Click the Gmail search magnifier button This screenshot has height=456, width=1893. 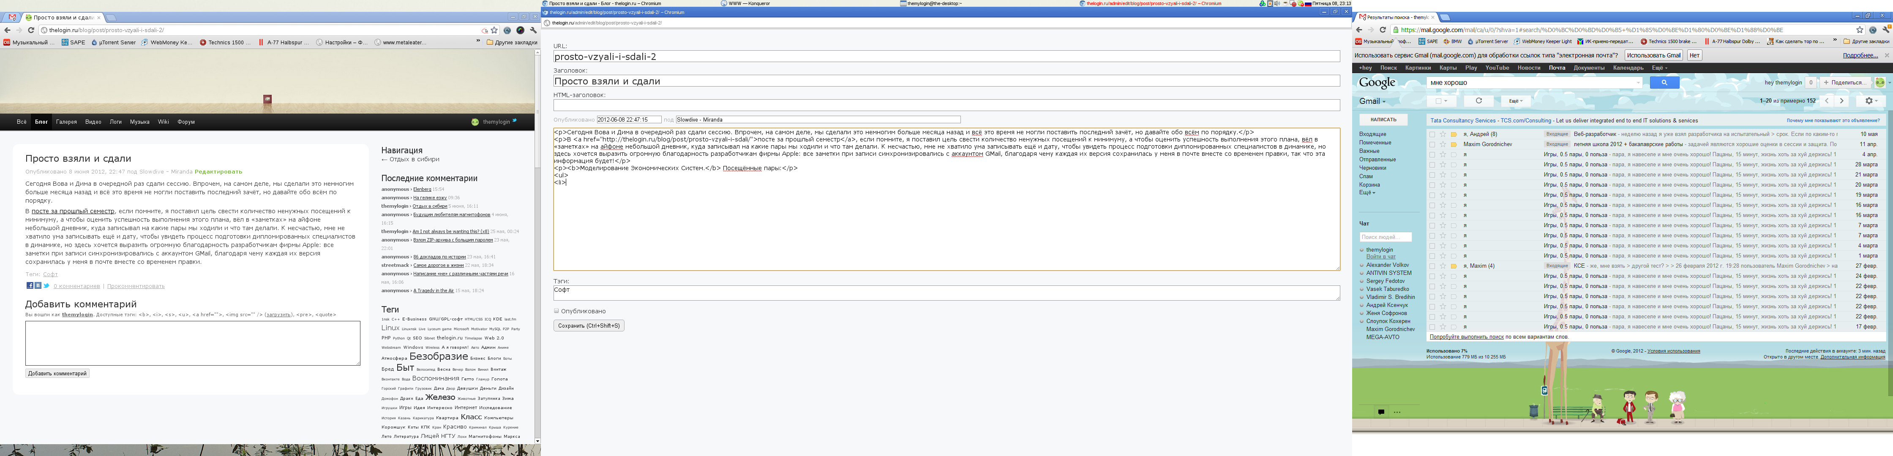coord(1664,82)
